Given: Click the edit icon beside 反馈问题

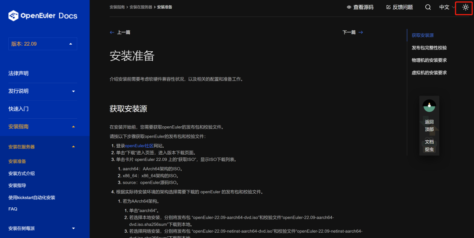Looking at the screenshot, I should click(388, 7).
